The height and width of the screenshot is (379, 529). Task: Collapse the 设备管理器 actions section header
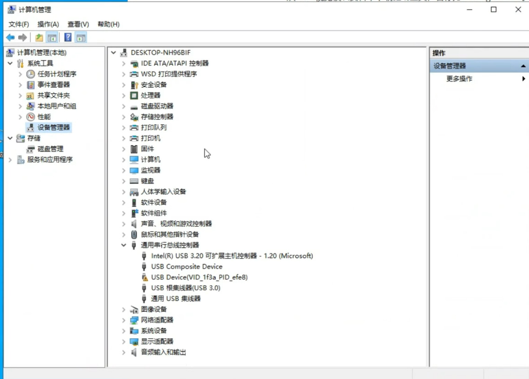pos(523,66)
